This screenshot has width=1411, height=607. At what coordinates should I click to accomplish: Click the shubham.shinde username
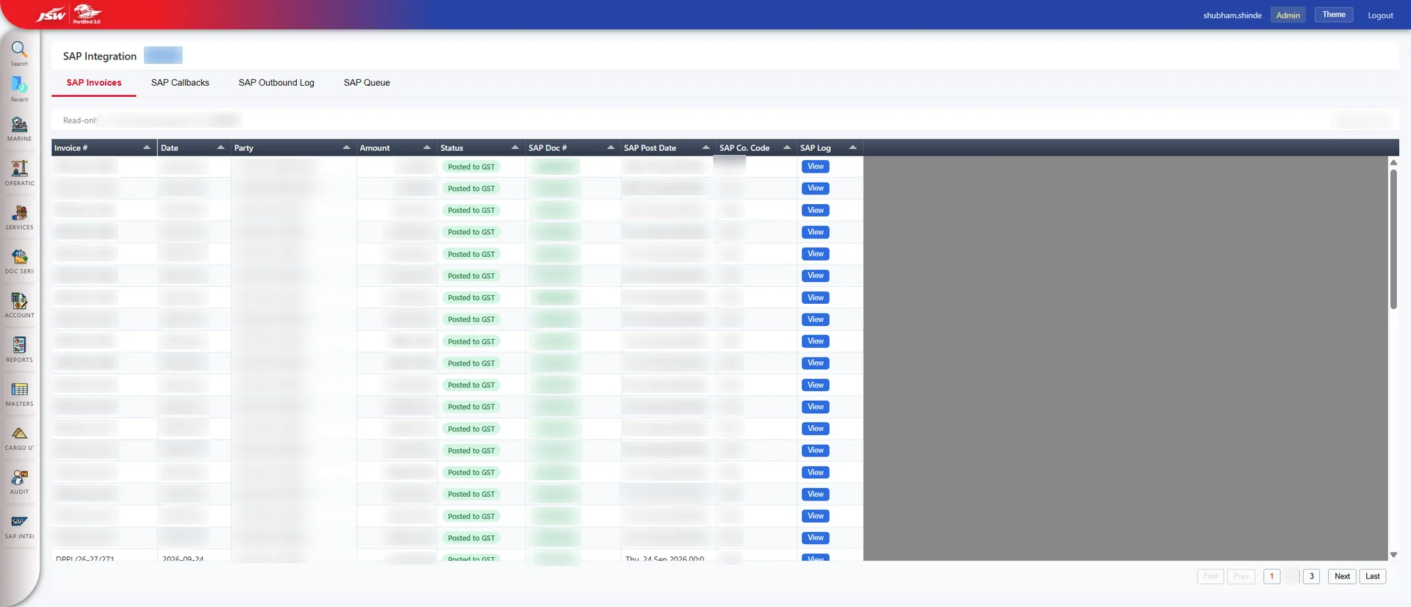pyautogui.click(x=1232, y=15)
